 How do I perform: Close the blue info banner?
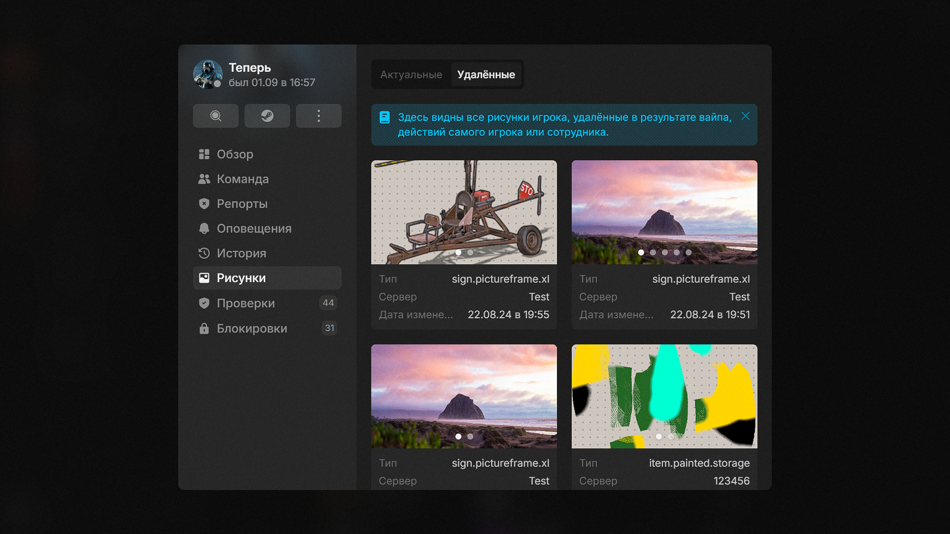pyautogui.click(x=746, y=116)
